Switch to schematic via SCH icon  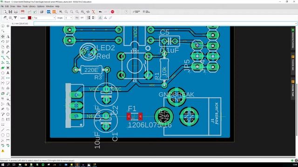click(x=48, y=12)
